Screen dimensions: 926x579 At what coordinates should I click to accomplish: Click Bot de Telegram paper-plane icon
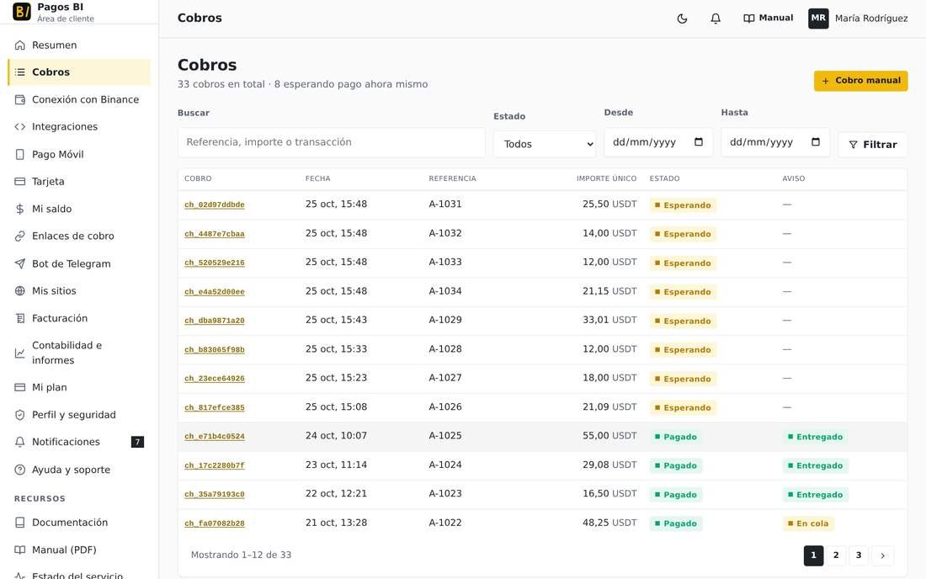[20, 263]
